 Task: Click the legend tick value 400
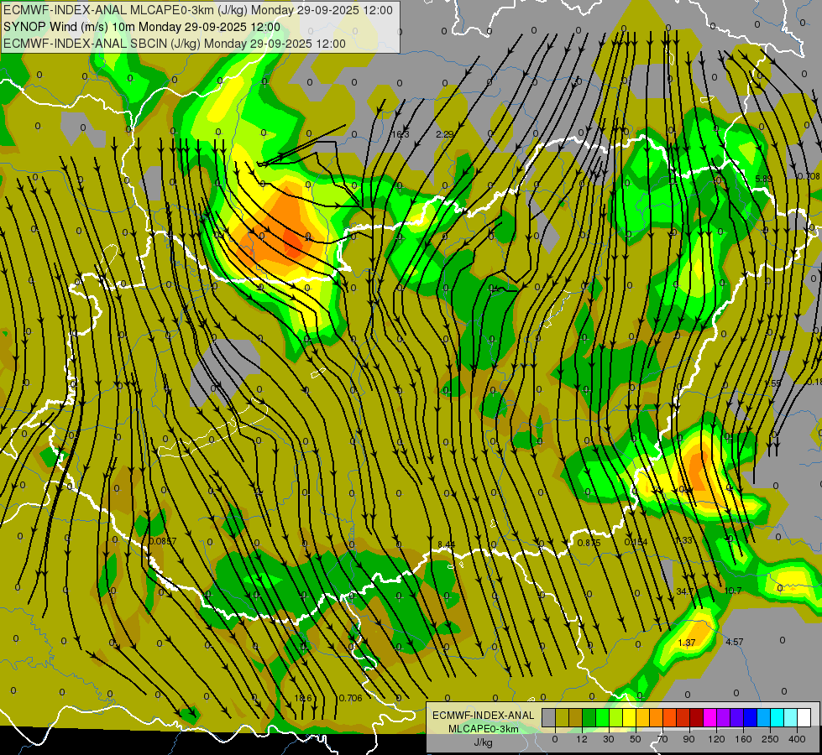(797, 739)
